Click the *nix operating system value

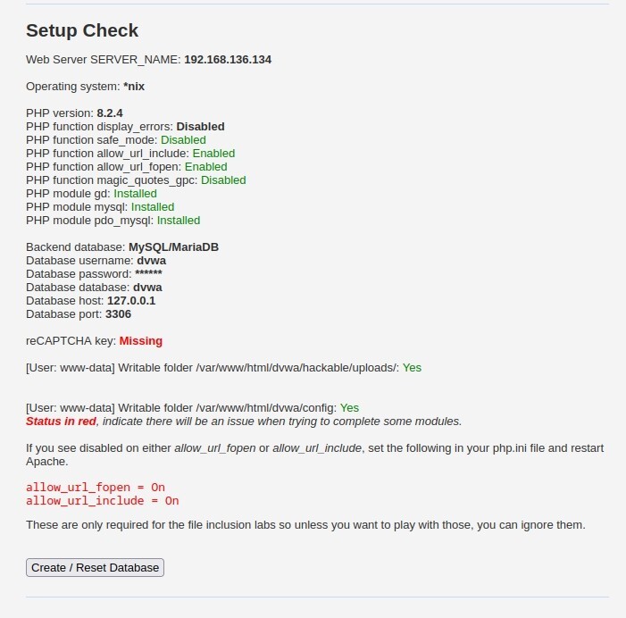coord(134,87)
